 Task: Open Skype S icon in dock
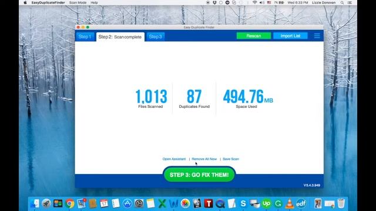tap(243, 203)
